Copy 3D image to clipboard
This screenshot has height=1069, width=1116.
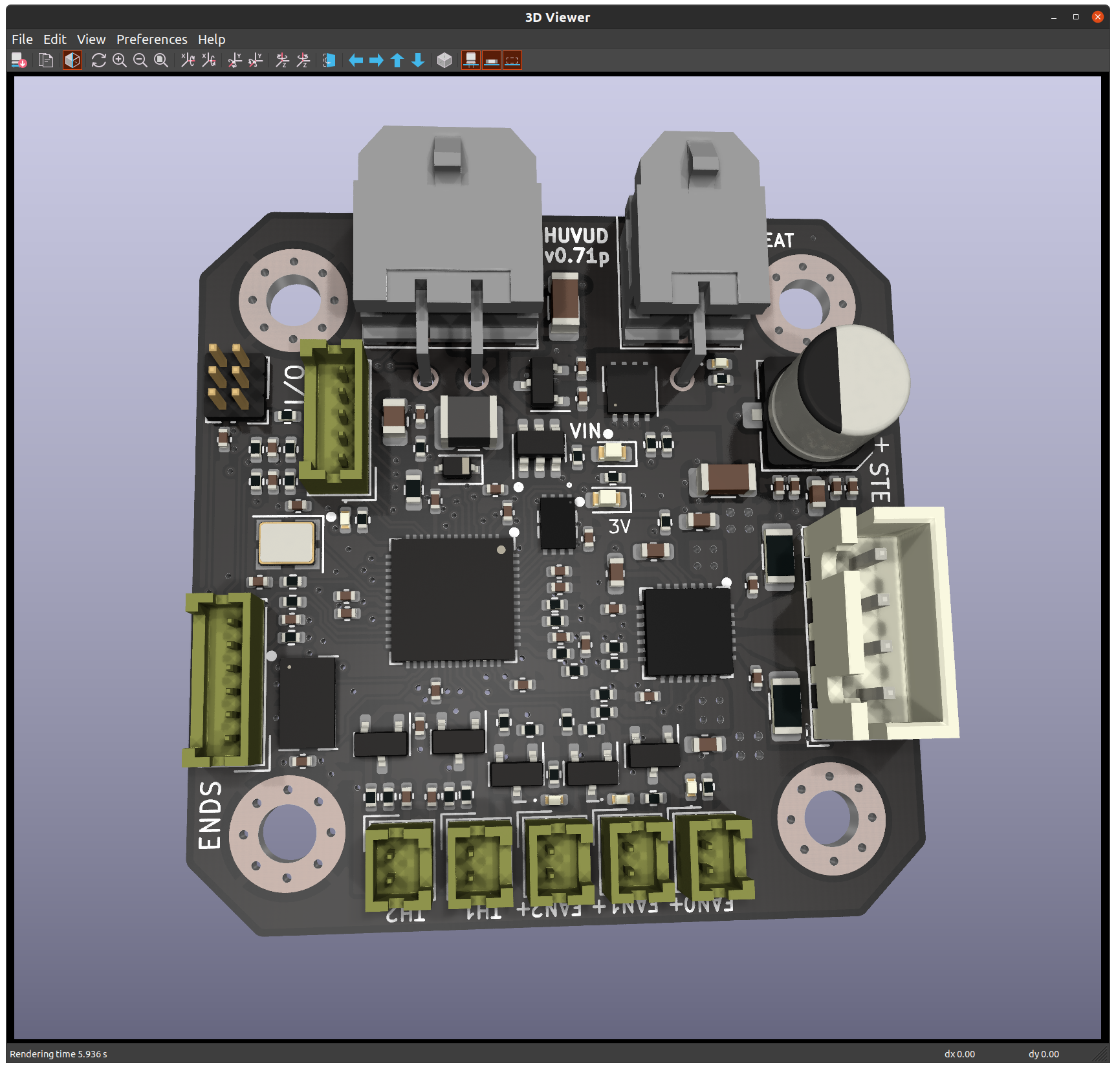click(x=46, y=61)
